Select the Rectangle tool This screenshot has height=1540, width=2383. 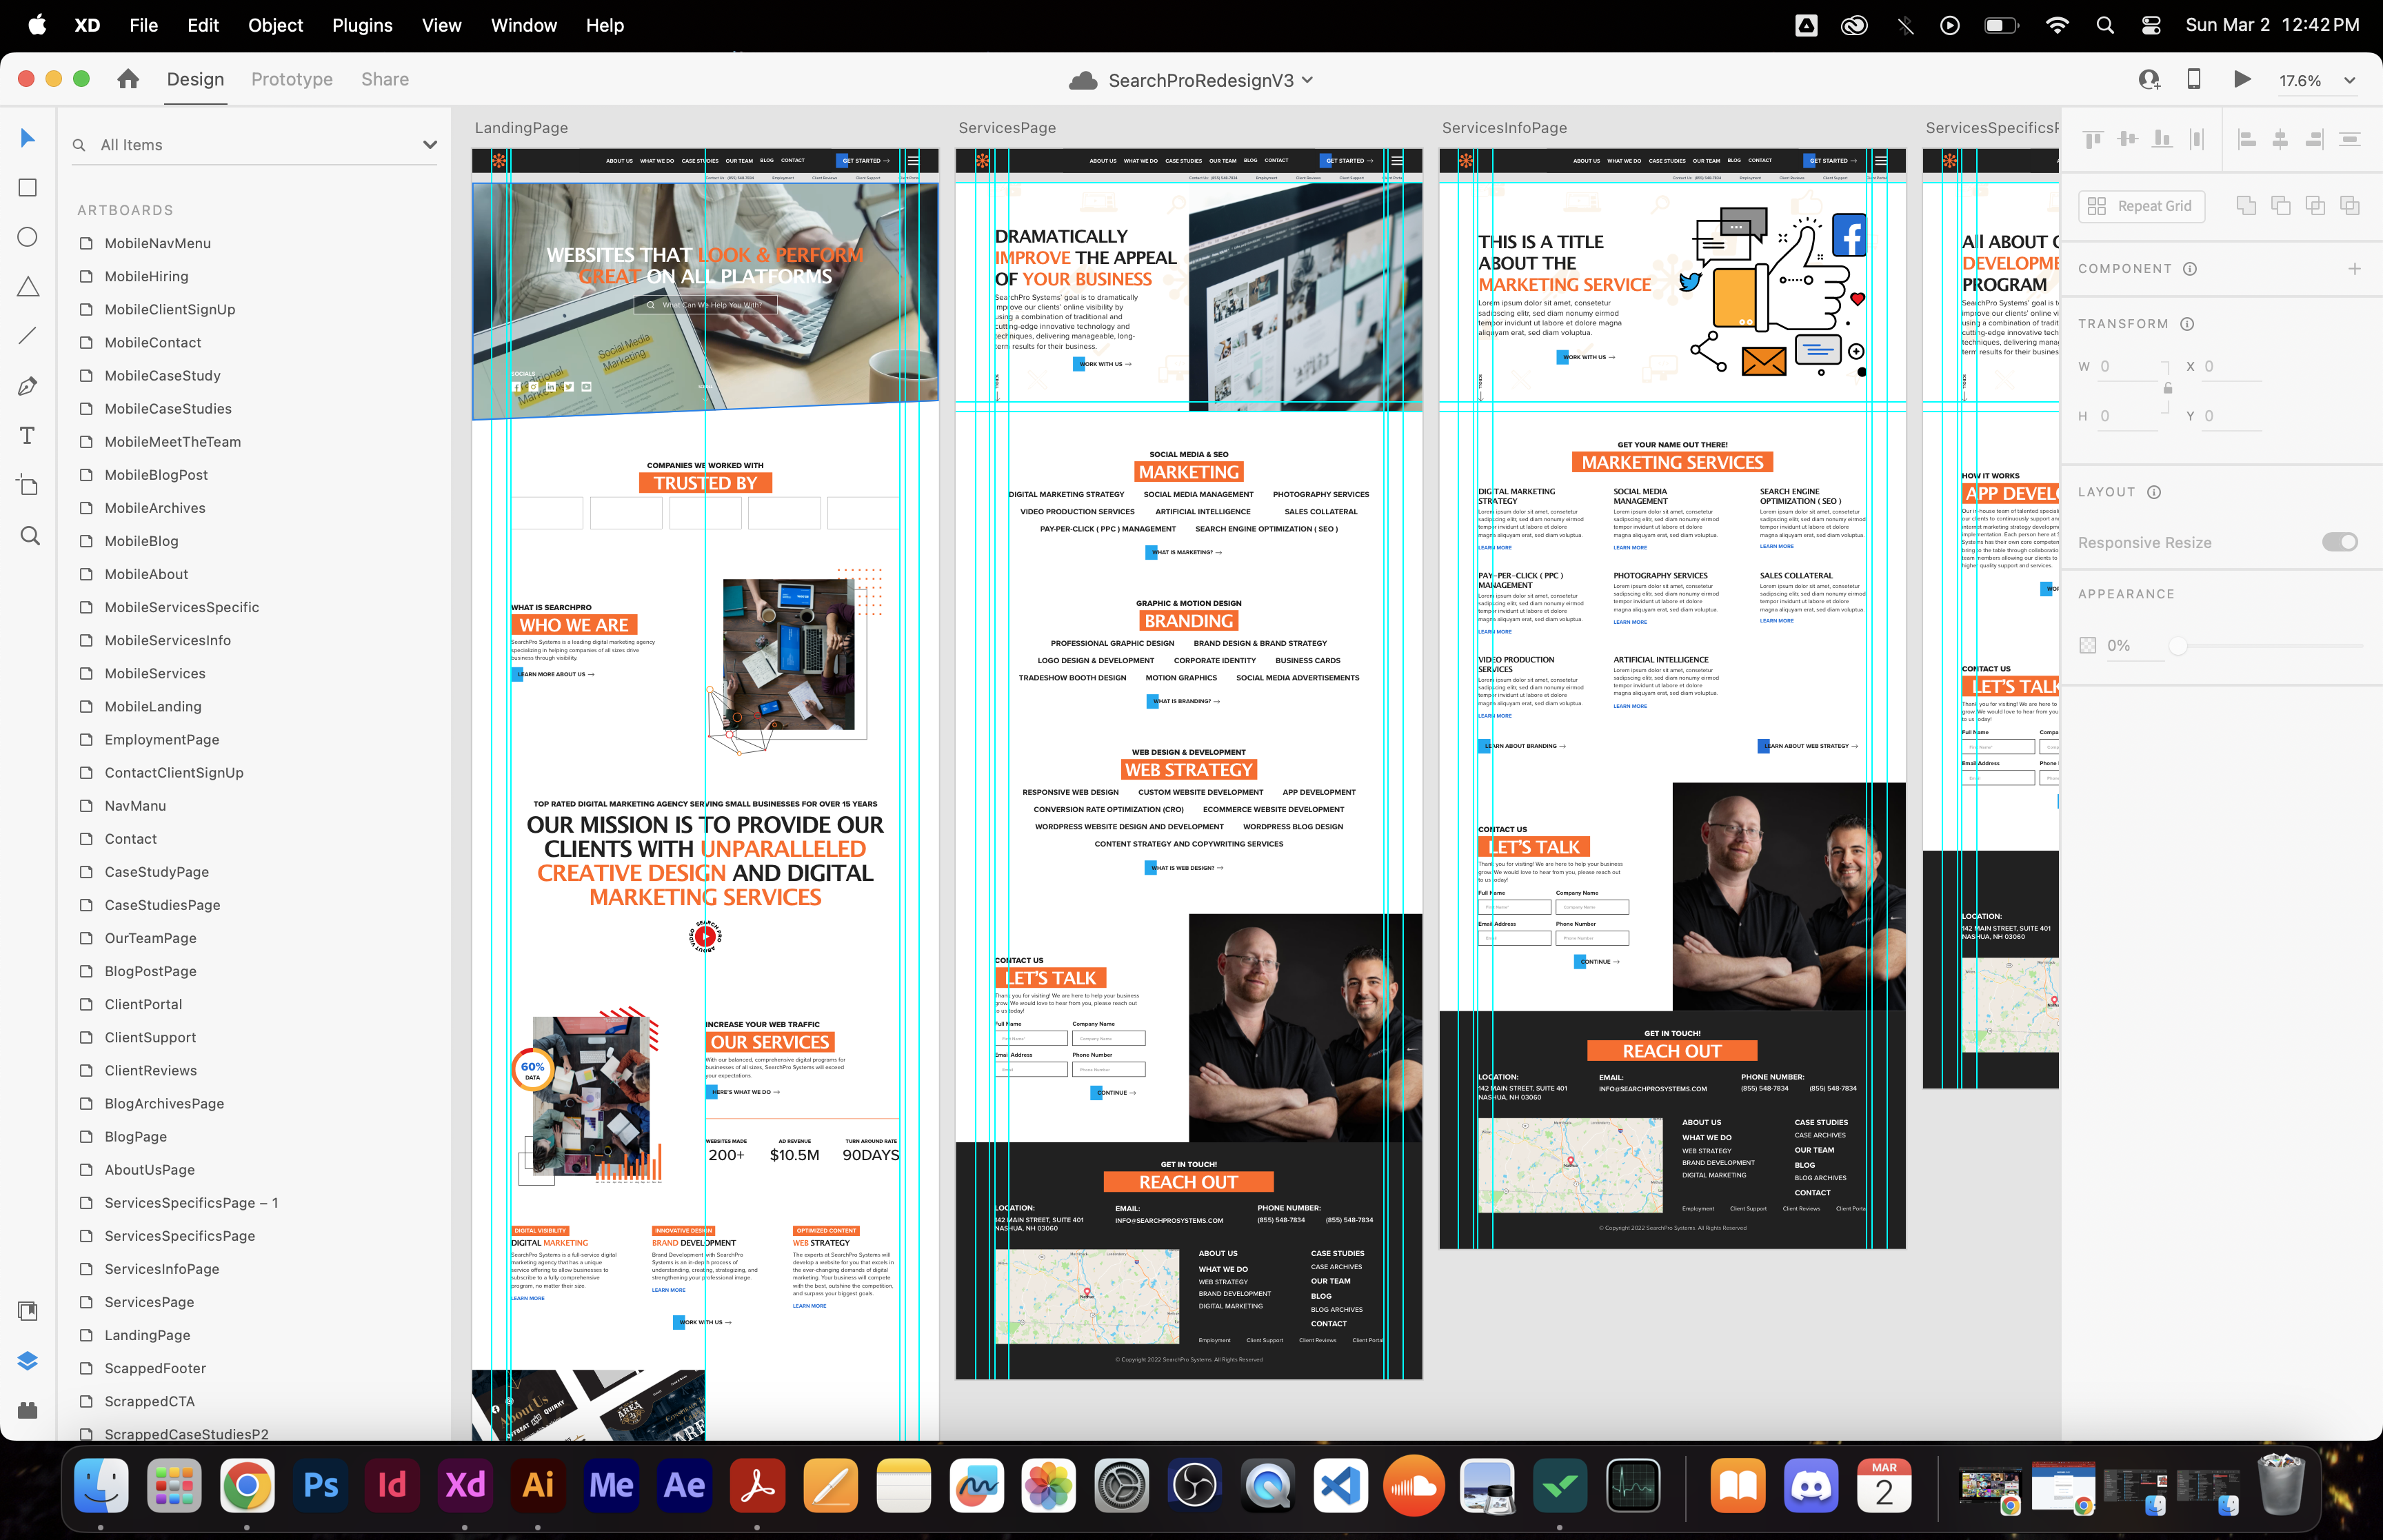(x=28, y=188)
